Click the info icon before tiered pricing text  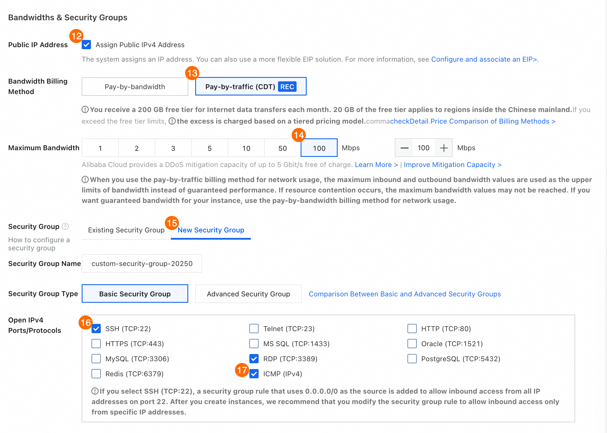coord(172,121)
